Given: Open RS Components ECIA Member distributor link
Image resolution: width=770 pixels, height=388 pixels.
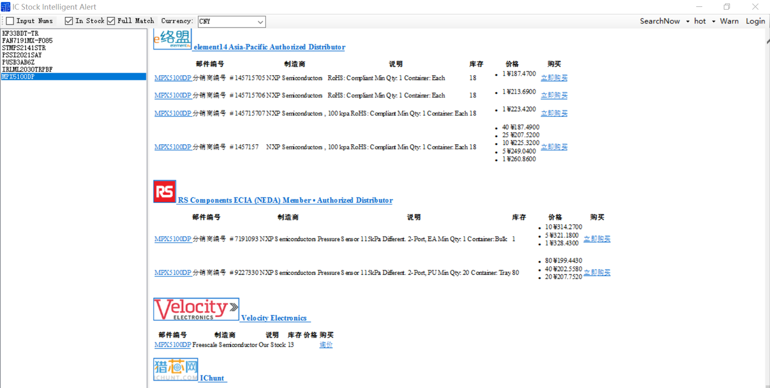Looking at the screenshot, I should tap(283, 200).
